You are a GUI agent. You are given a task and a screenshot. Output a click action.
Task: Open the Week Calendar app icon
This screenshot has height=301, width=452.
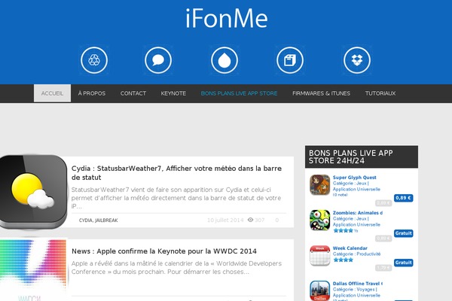coord(319,256)
